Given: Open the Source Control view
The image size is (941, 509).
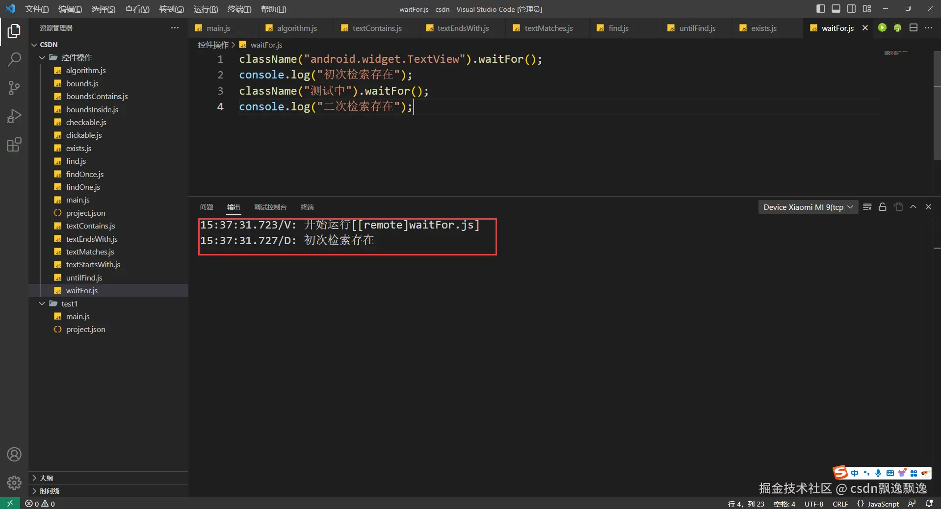Looking at the screenshot, I should click(x=14, y=88).
